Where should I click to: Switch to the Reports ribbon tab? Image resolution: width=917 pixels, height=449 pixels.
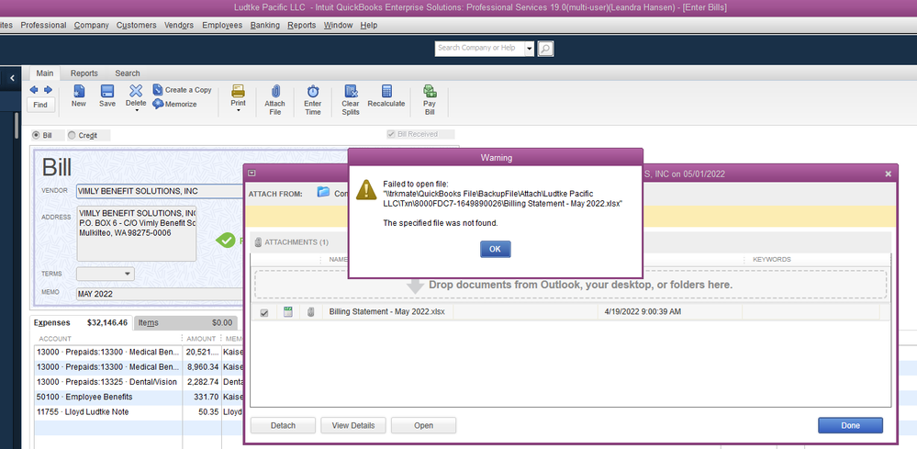click(x=84, y=73)
